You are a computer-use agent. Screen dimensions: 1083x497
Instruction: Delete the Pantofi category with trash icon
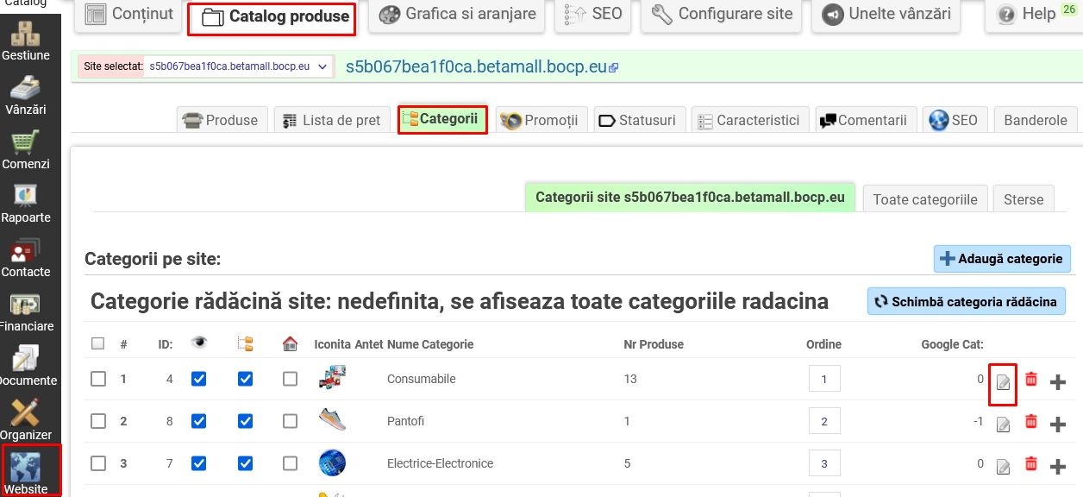click(1030, 422)
